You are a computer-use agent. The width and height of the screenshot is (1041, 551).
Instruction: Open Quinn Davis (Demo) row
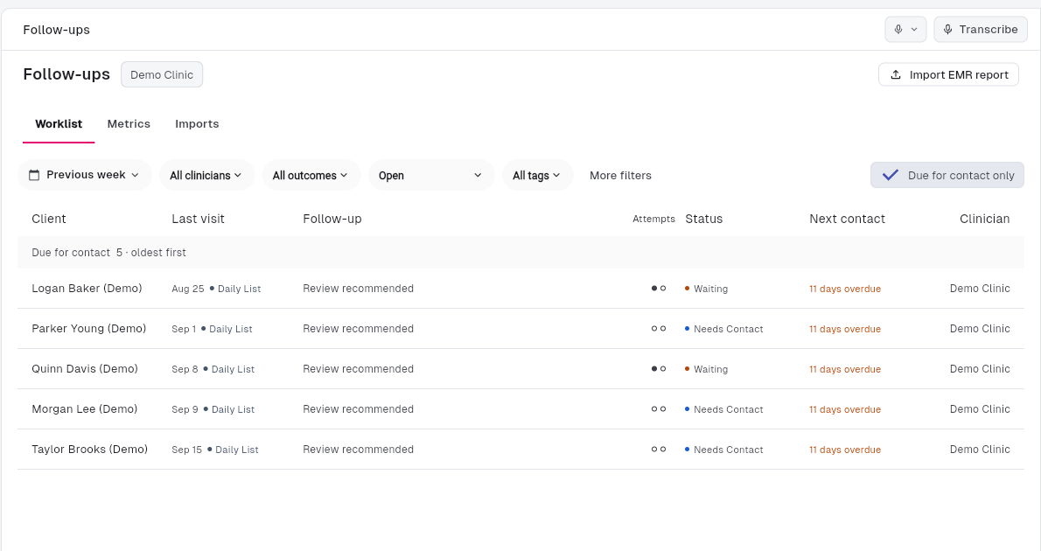(520, 369)
